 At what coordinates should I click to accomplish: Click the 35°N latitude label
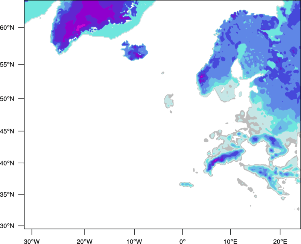7,194
